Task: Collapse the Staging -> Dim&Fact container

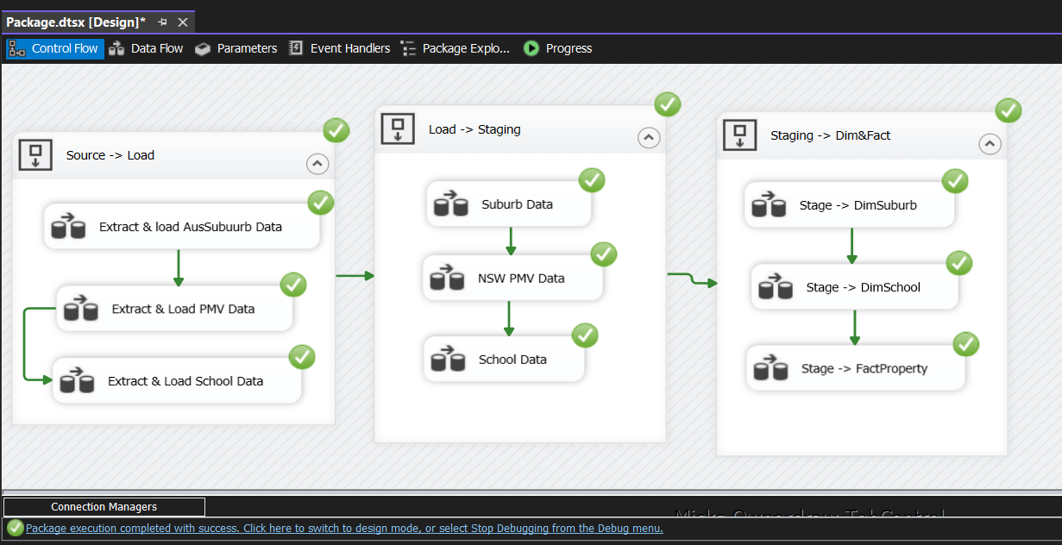Action: pyautogui.click(x=990, y=144)
